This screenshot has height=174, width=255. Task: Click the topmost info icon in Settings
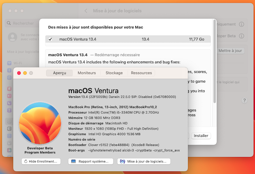pyautogui.click(x=241, y=24)
